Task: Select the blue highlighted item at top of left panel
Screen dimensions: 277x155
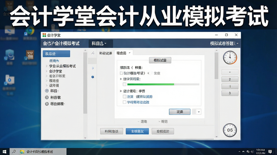Action: (x=56, y=54)
